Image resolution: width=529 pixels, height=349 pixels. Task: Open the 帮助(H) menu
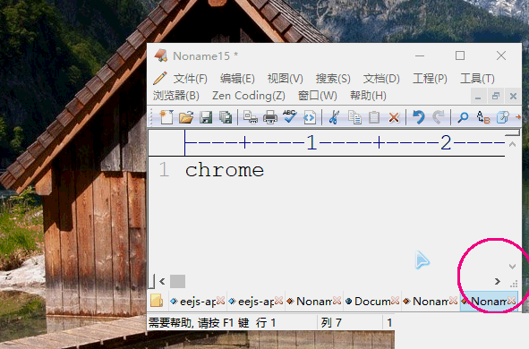click(x=368, y=96)
